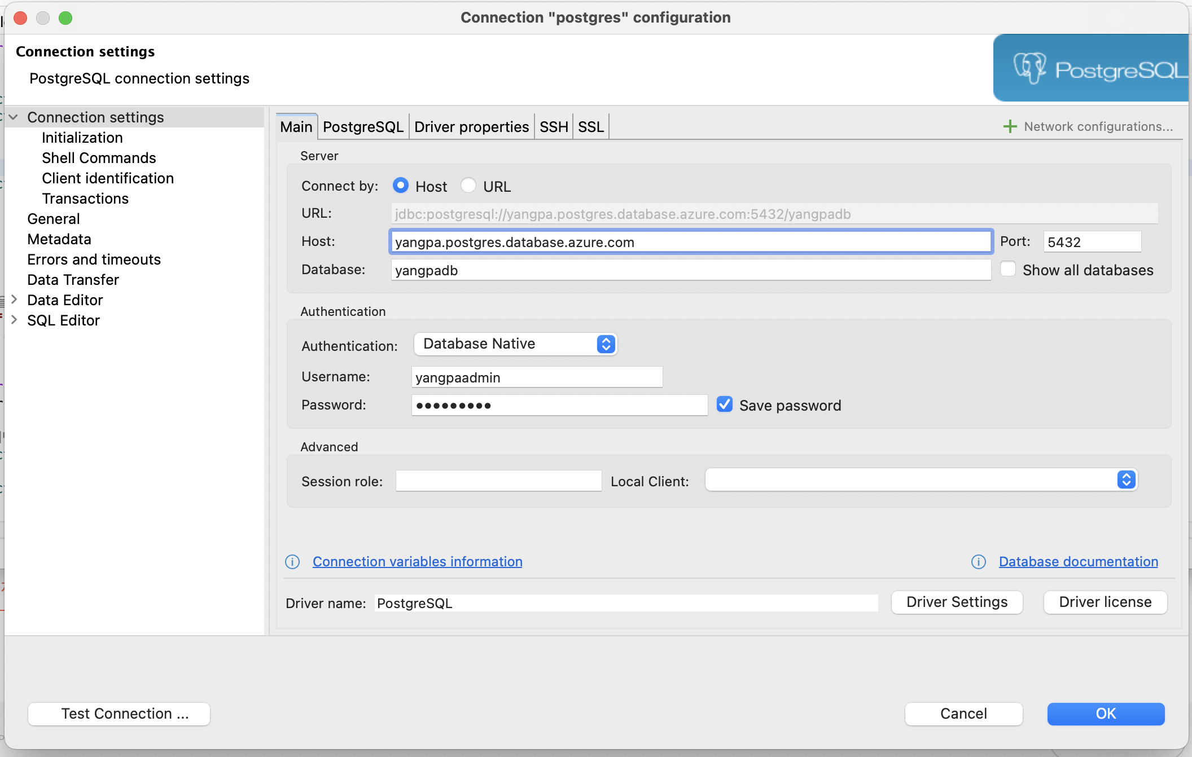Open the Driver properties tab
This screenshot has width=1192, height=757.
(x=471, y=127)
